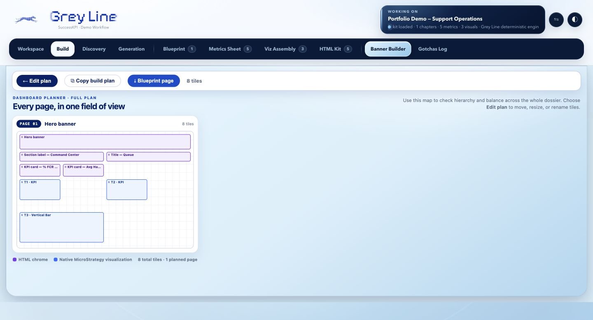Image resolution: width=593 pixels, height=320 pixels.
Task: Click "8 total tiles · 1 planned page" text
Action: [x=168, y=260]
